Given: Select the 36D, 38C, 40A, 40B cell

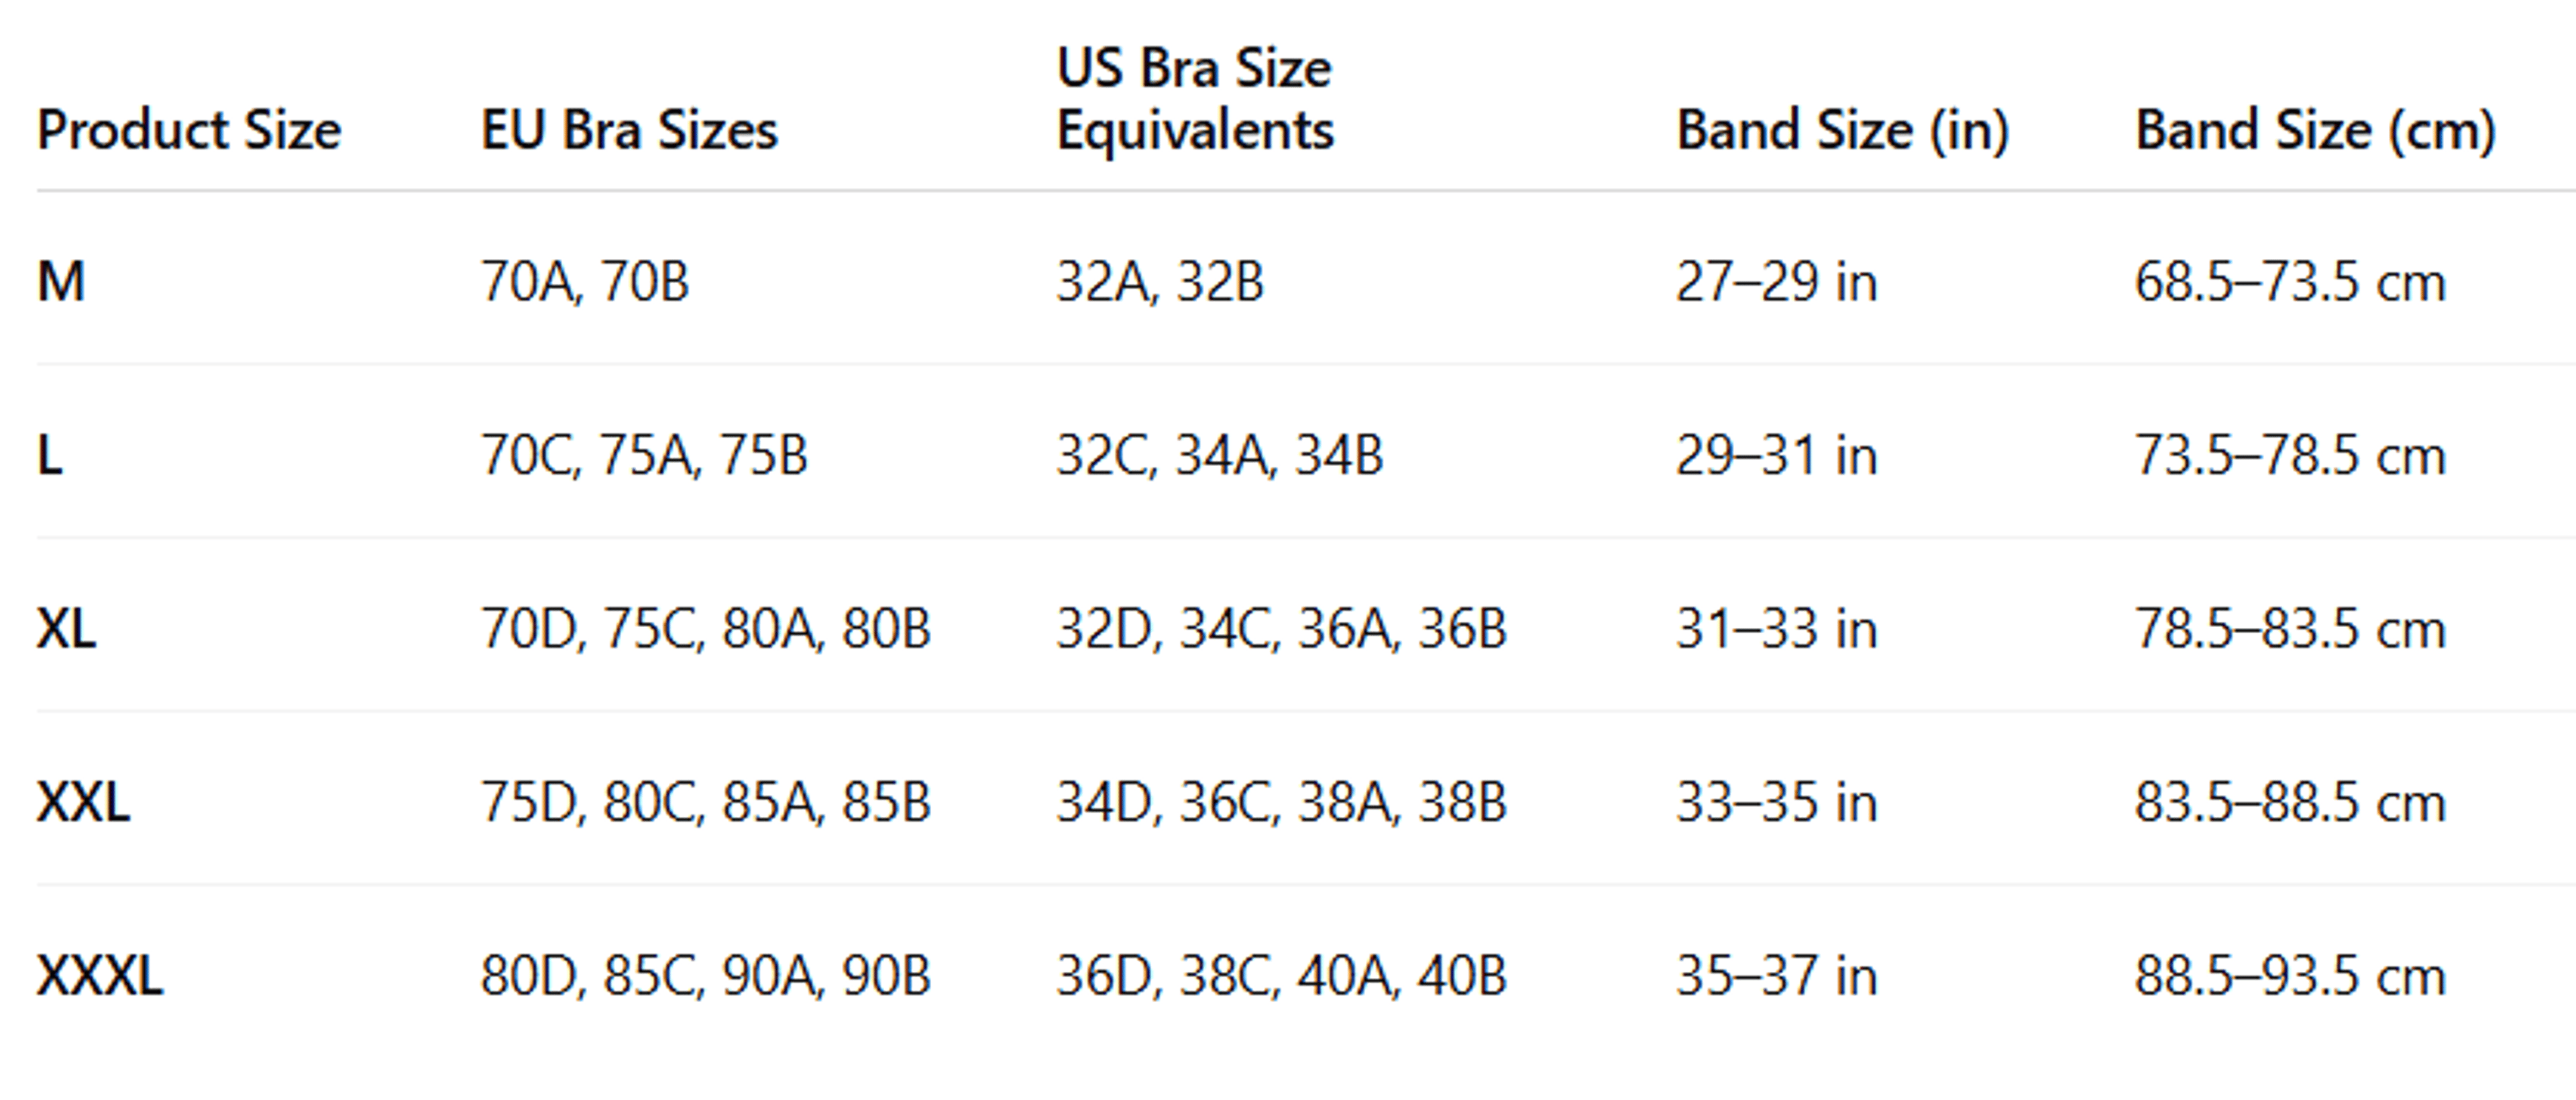Looking at the screenshot, I should [x=1281, y=975].
